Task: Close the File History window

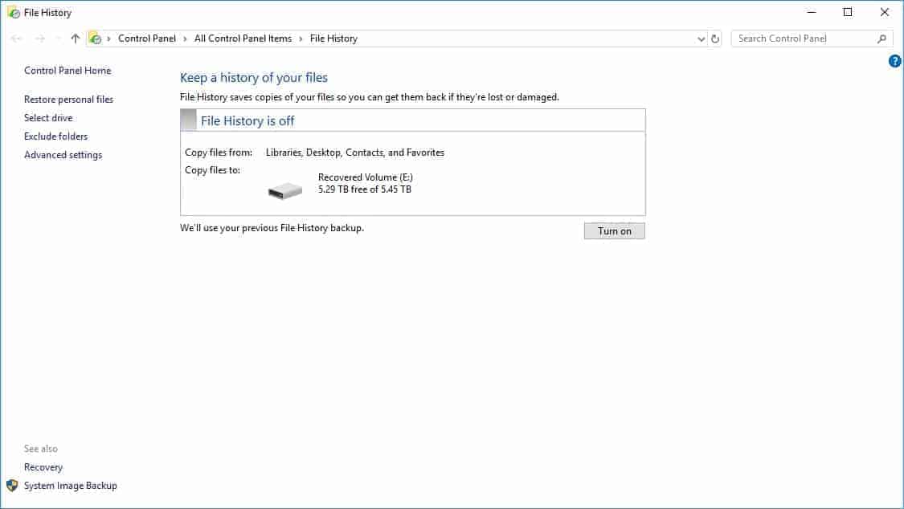Action: (x=885, y=12)
